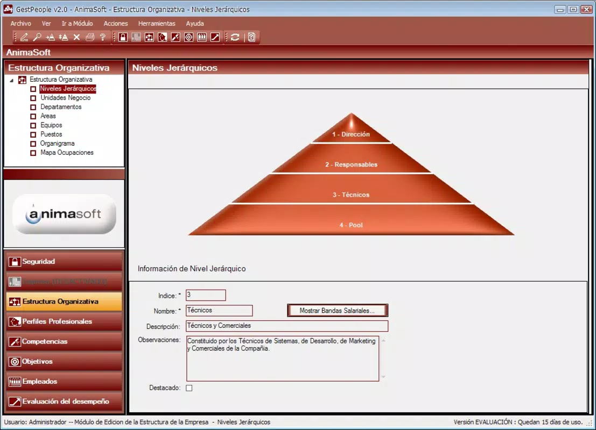596x430 pixels.
Task: Collapse the Estructura Organizativa tree node
Action: point(11,80)
